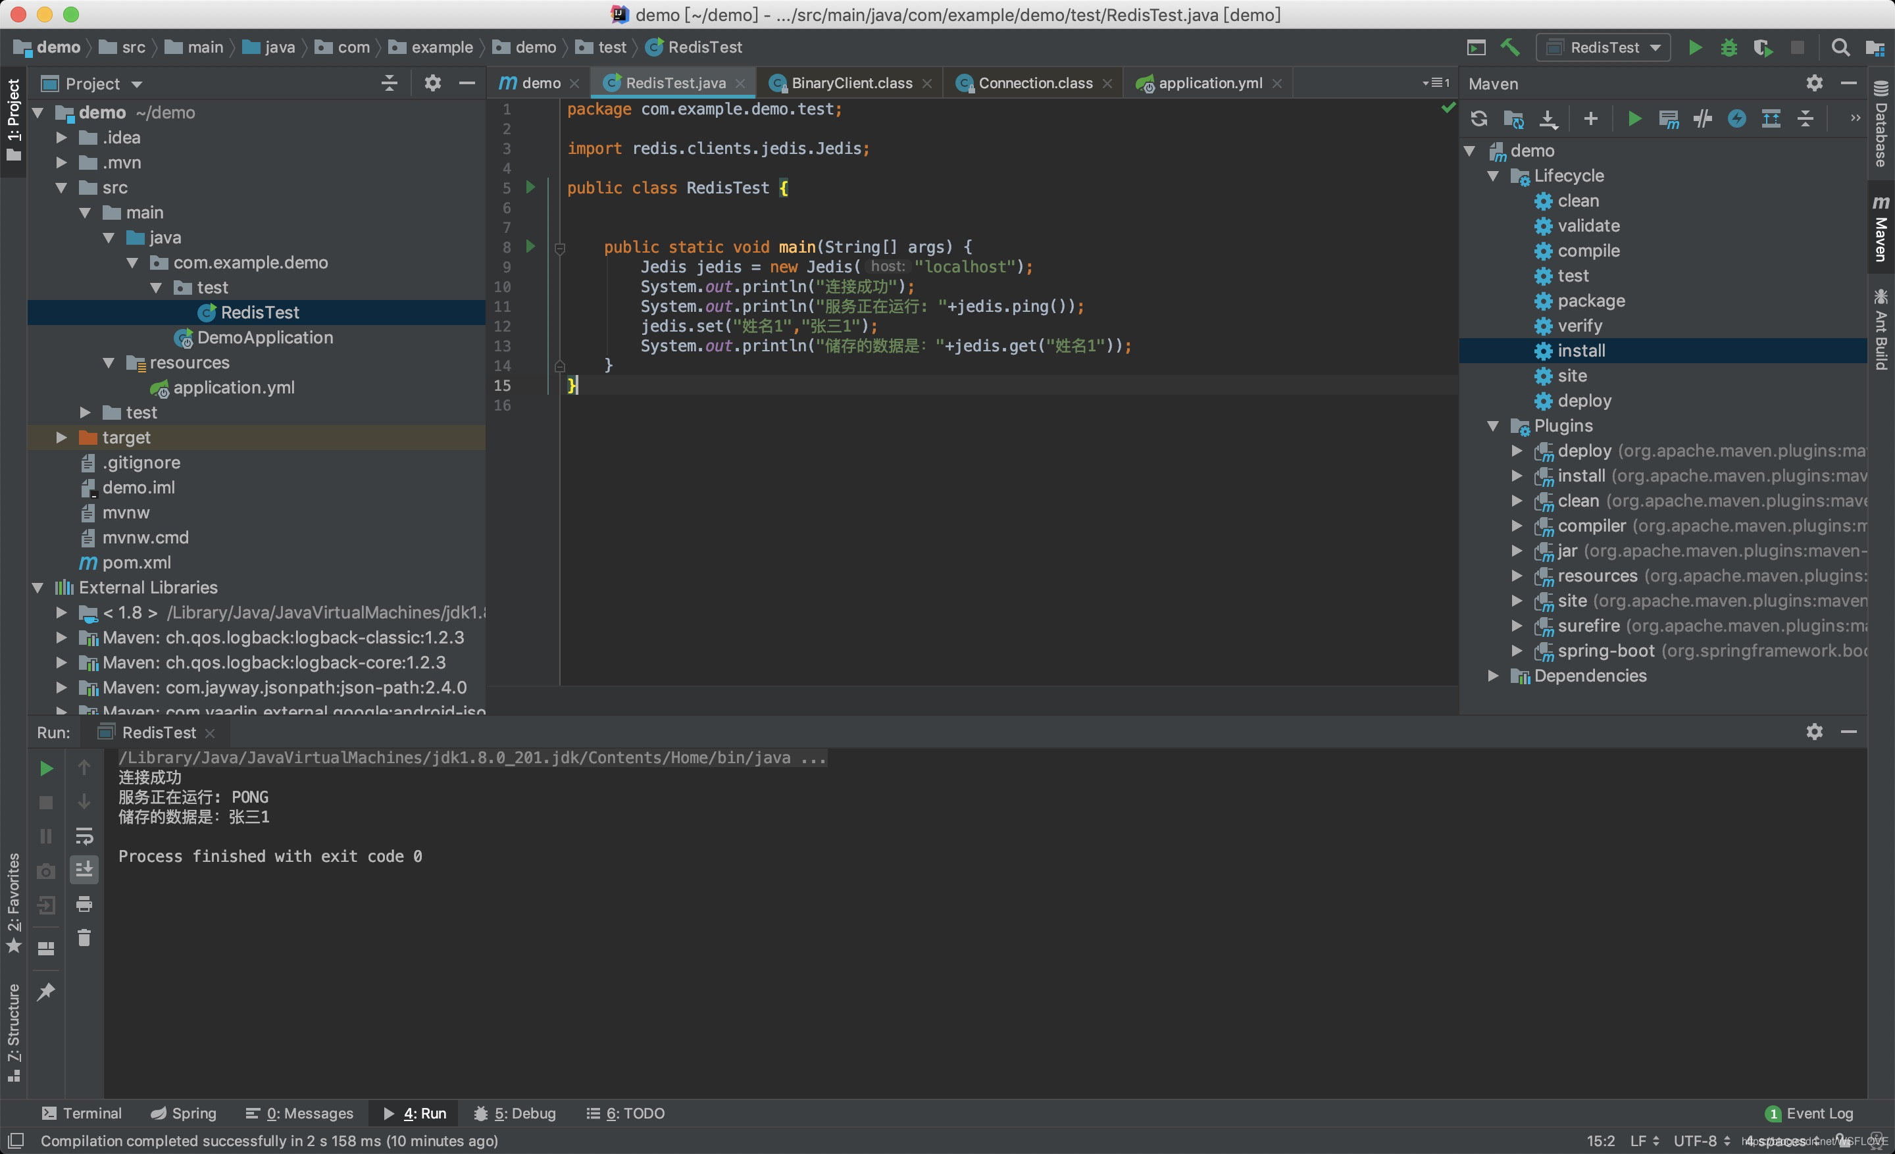1895x1154 pixels.
Task: Toggle the 2: Favorites tool window
Action: coord(13,903)
